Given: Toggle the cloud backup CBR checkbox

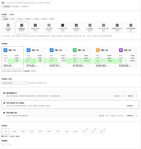Looking at the screenshot, I should click(4, 113).
